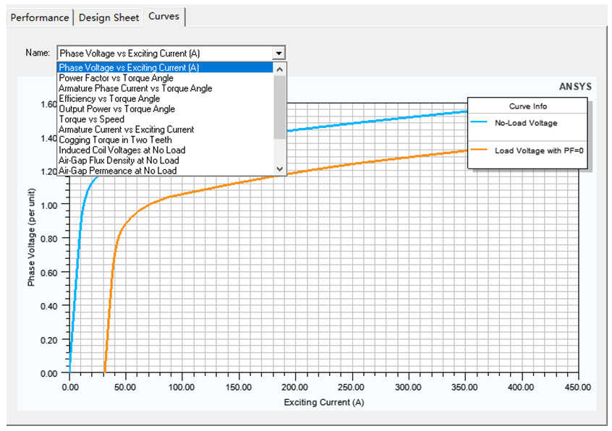
Task: Click Load Voltage with PF=0 legend entry
Action: (x=539, y=150)
